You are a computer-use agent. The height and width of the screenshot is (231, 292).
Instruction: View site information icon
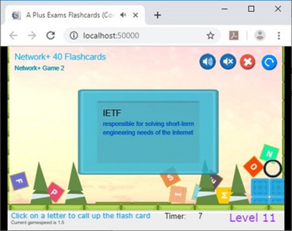(x=74, y=35)
